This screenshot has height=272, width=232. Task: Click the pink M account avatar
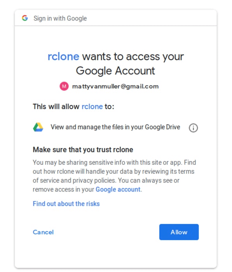[x=64, y=86]
